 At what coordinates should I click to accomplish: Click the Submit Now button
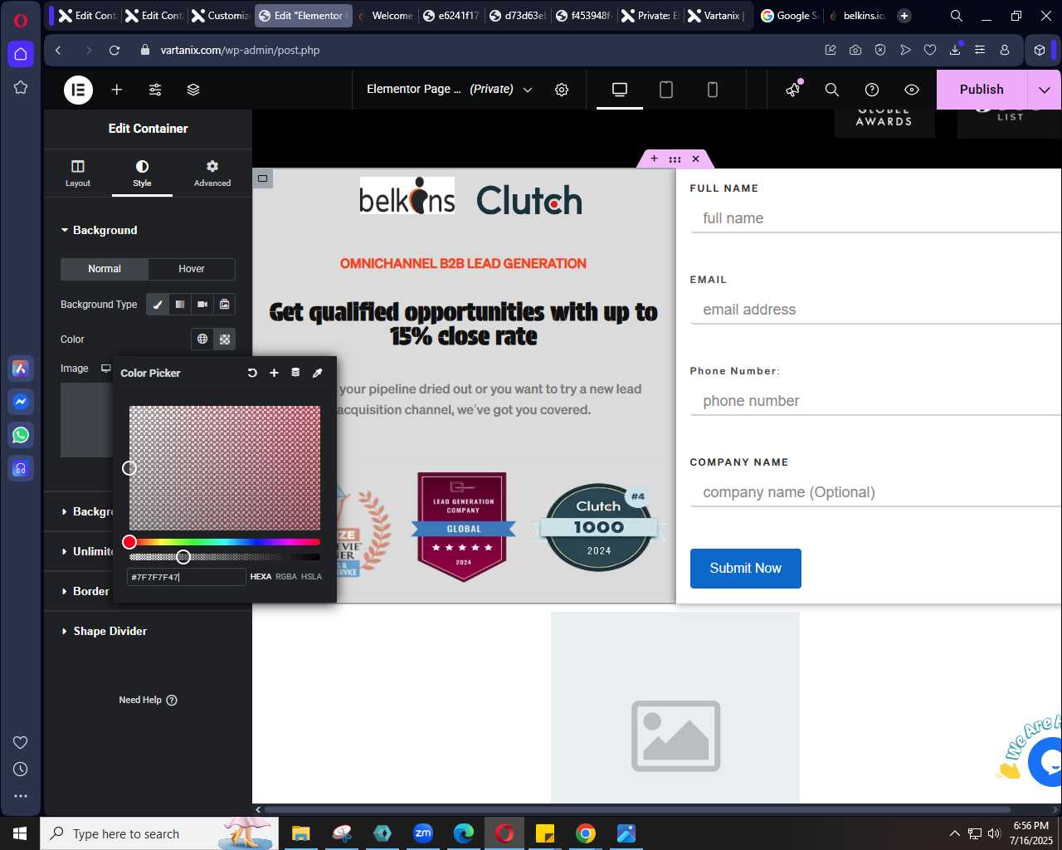pyautogui.click(x=746, y=569)
